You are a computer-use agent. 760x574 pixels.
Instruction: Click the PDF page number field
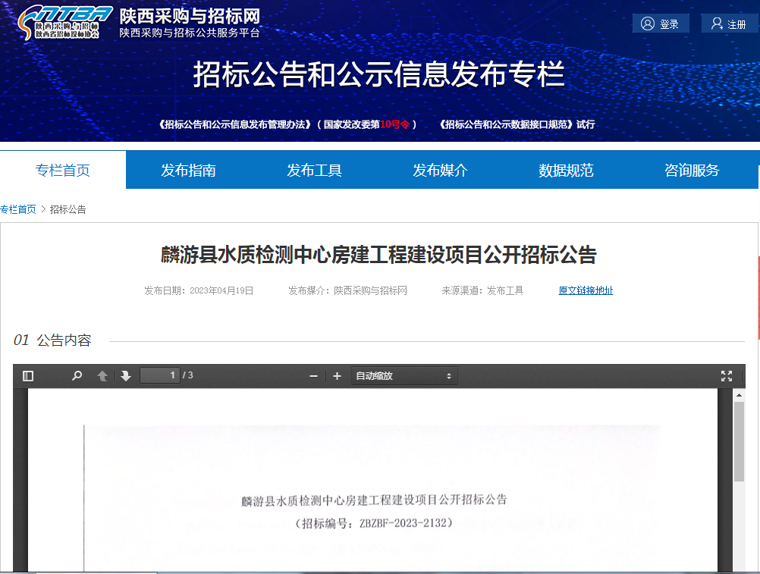(x=160, y=375)
